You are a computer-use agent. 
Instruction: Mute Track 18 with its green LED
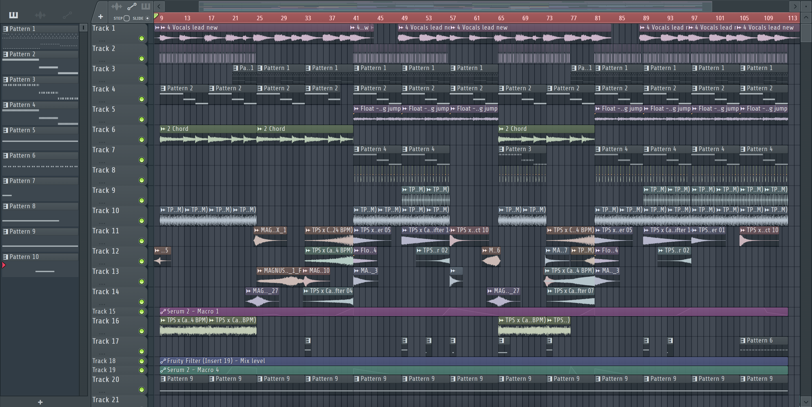coord(142,361)
